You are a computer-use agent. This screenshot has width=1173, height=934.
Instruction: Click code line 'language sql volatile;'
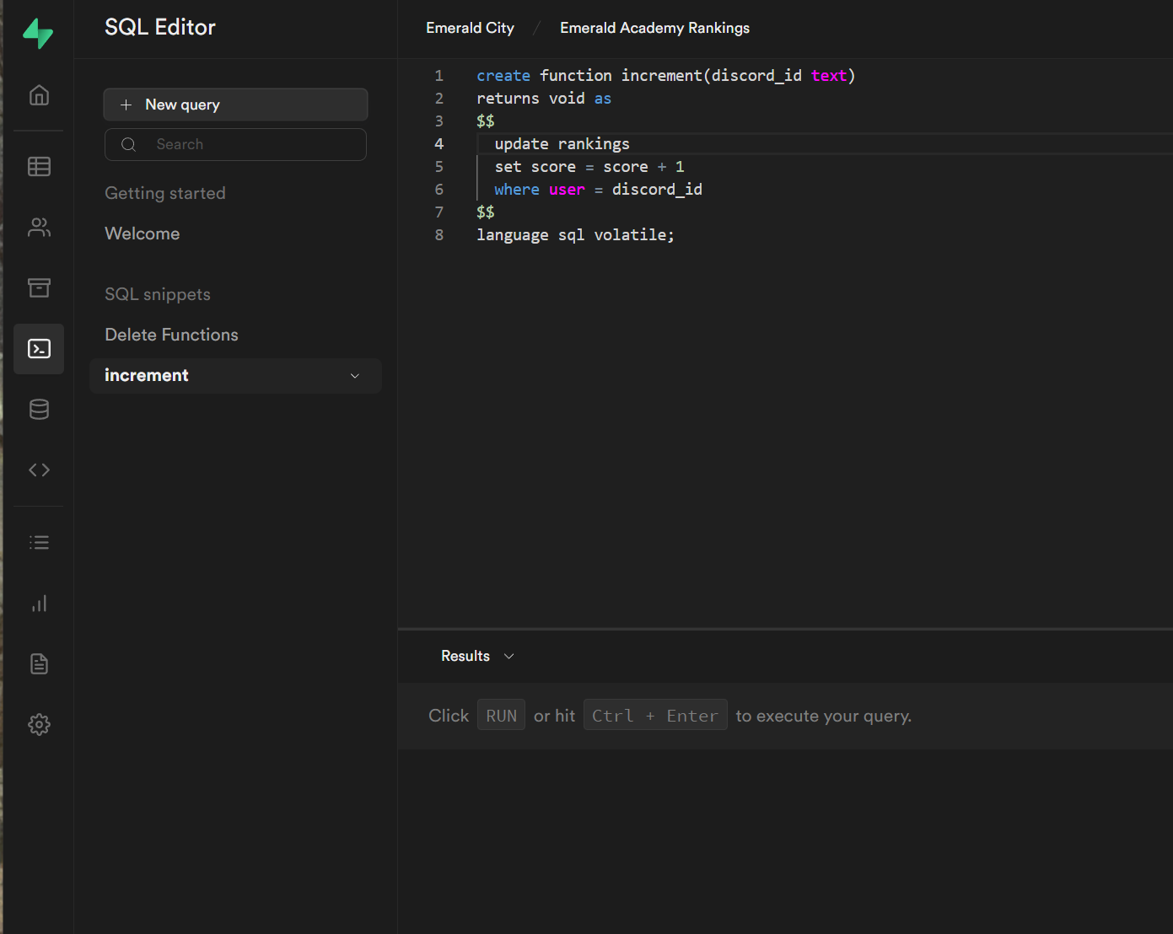click(575, 235)
